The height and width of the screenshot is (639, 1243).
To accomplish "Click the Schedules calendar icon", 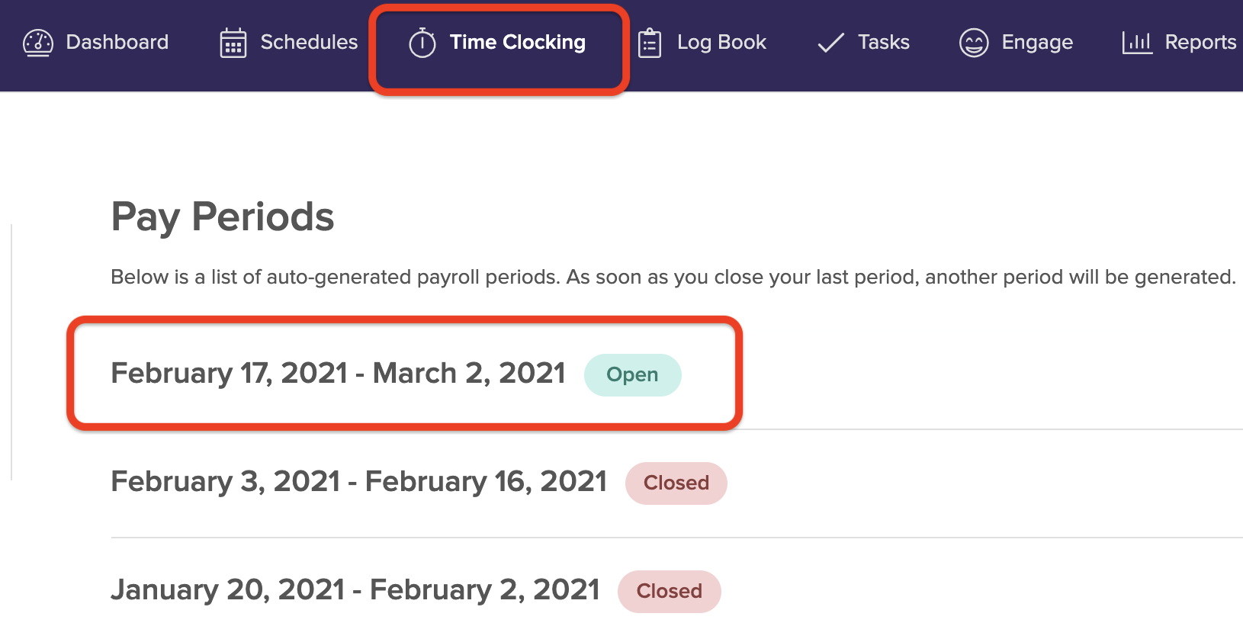I will 233,43.
